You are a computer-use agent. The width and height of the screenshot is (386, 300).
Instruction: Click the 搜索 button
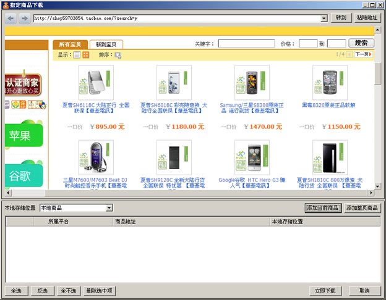361,43
